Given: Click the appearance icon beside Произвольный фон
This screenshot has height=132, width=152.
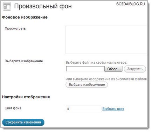Looking at the screenshot, I should [7, 6].
